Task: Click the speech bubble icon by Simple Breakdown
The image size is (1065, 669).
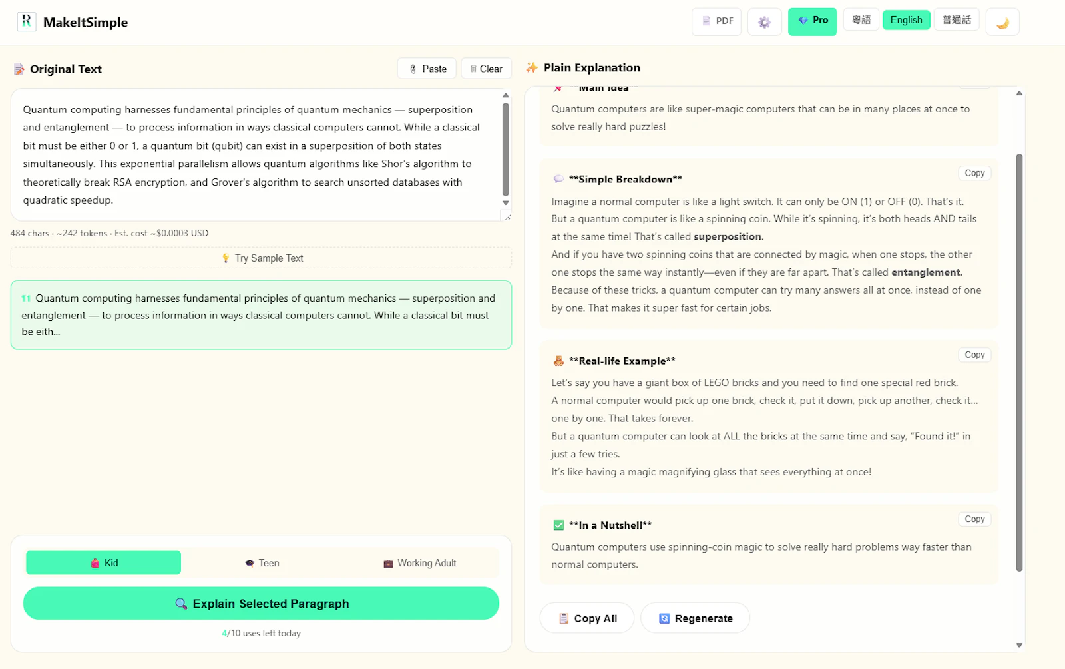Action: coord(558,179)
